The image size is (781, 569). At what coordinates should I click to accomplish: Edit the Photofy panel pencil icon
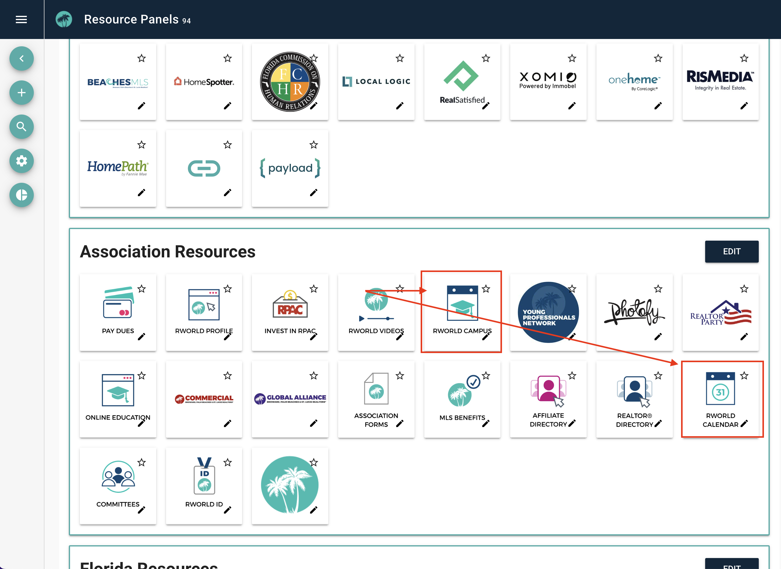click(658, 337)
